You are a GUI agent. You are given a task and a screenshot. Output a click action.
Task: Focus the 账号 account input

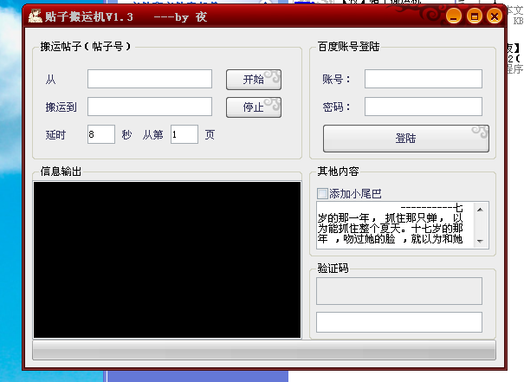pos(423,79)
